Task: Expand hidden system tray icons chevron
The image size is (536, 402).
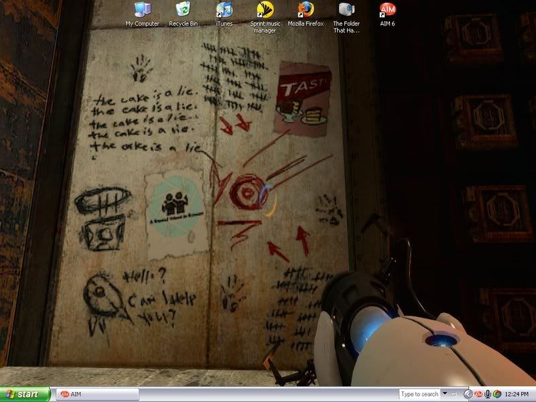Action: point(468,394)
